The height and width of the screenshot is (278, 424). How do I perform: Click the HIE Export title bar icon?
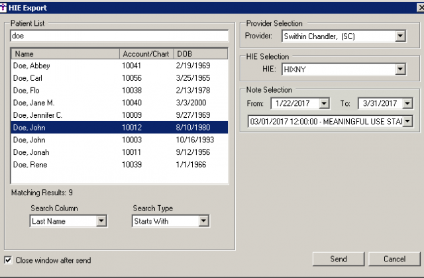(5, 7)
